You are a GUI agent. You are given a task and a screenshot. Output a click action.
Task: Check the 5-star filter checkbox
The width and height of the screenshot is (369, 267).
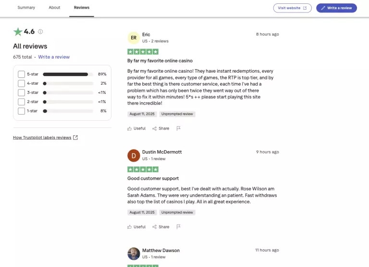pyautogui.click(x=21, y=74)
